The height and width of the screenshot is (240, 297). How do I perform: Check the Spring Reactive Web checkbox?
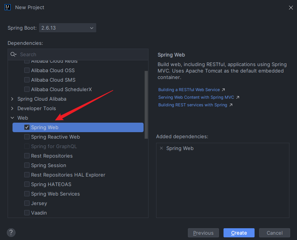pos(27,137)
